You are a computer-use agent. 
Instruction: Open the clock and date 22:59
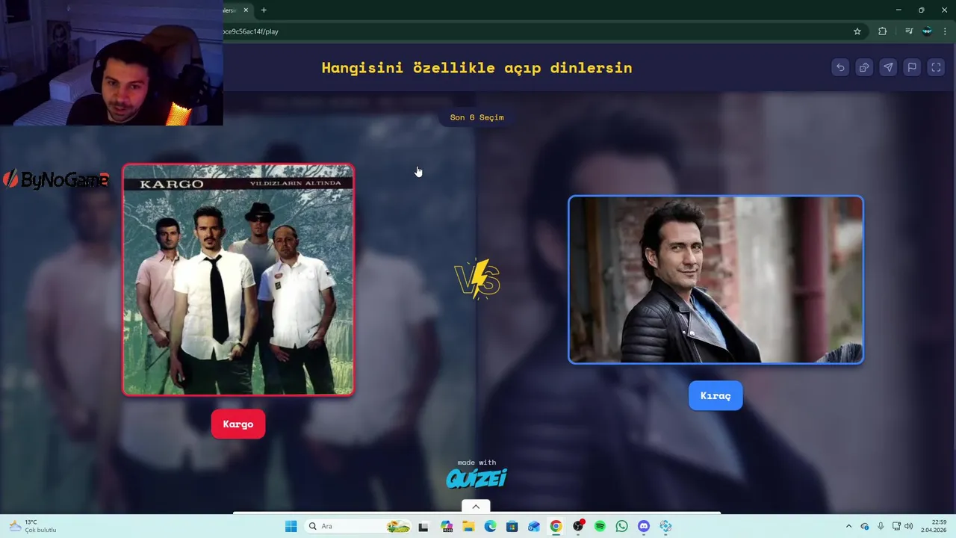point(934,526)
